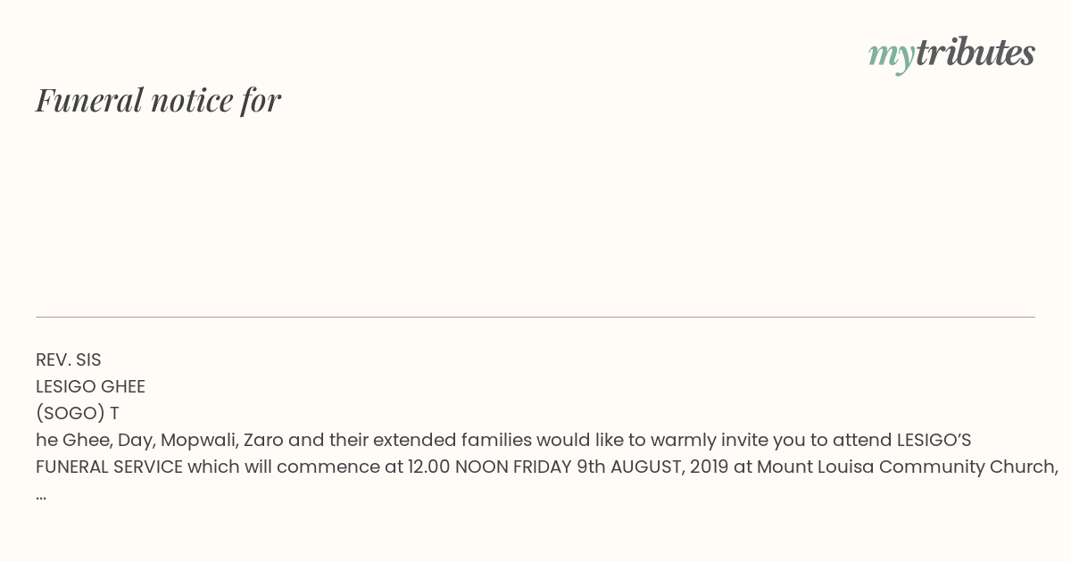Click the mytributes logo
The image size is (1071, 562).
point(951,55)
